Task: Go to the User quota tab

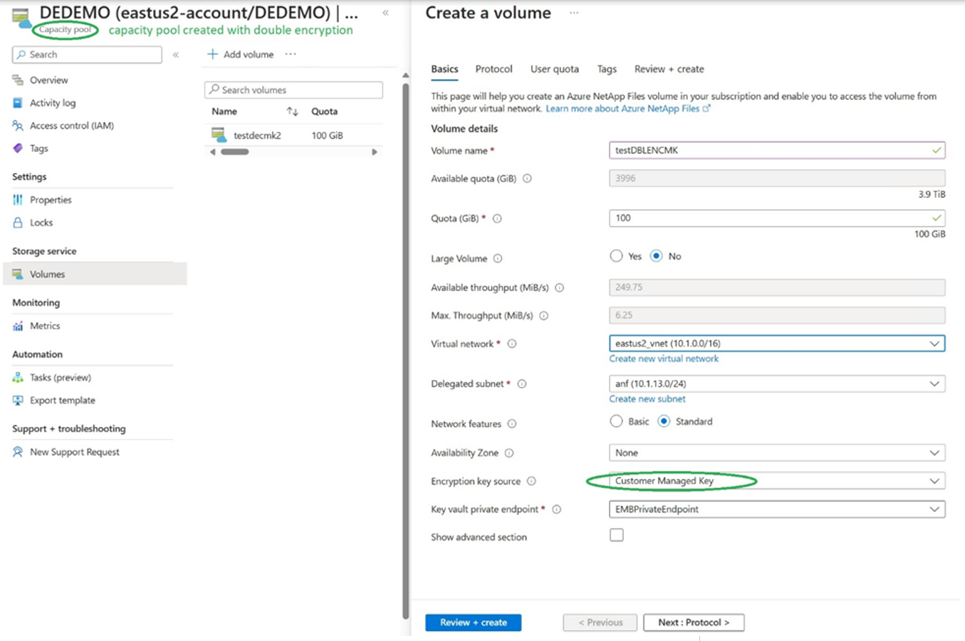Action: [x=555, y=69]
